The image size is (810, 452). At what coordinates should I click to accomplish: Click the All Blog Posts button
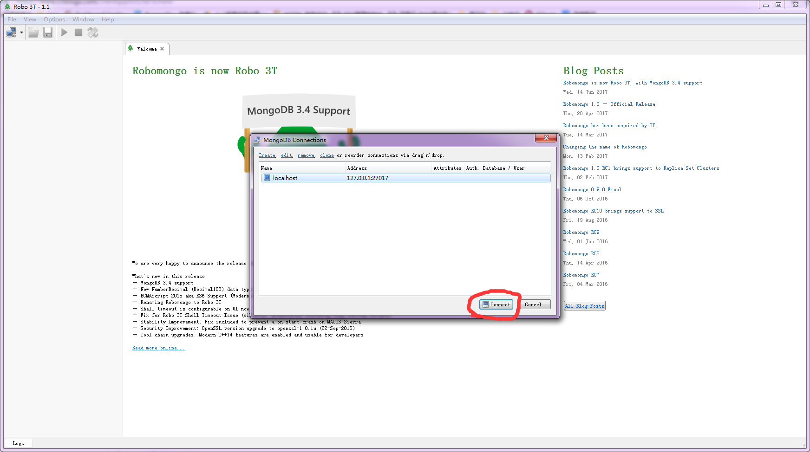[x=585, y=306]
